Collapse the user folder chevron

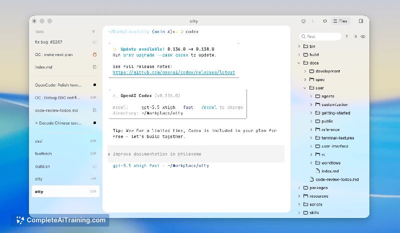[305, 88]
